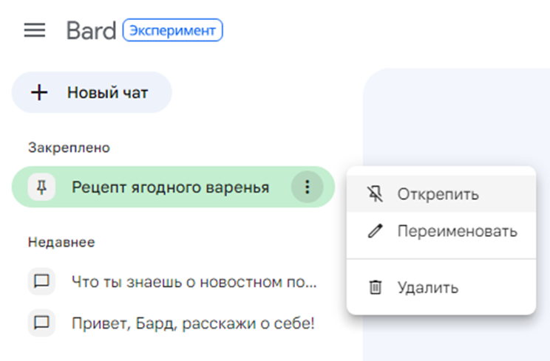Select 'Открепить' from the context menu

click(x=438, y=194)
